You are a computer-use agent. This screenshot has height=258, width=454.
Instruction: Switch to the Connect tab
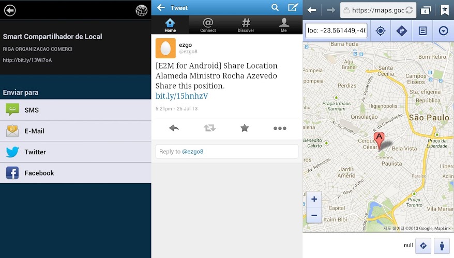point(208,25)
